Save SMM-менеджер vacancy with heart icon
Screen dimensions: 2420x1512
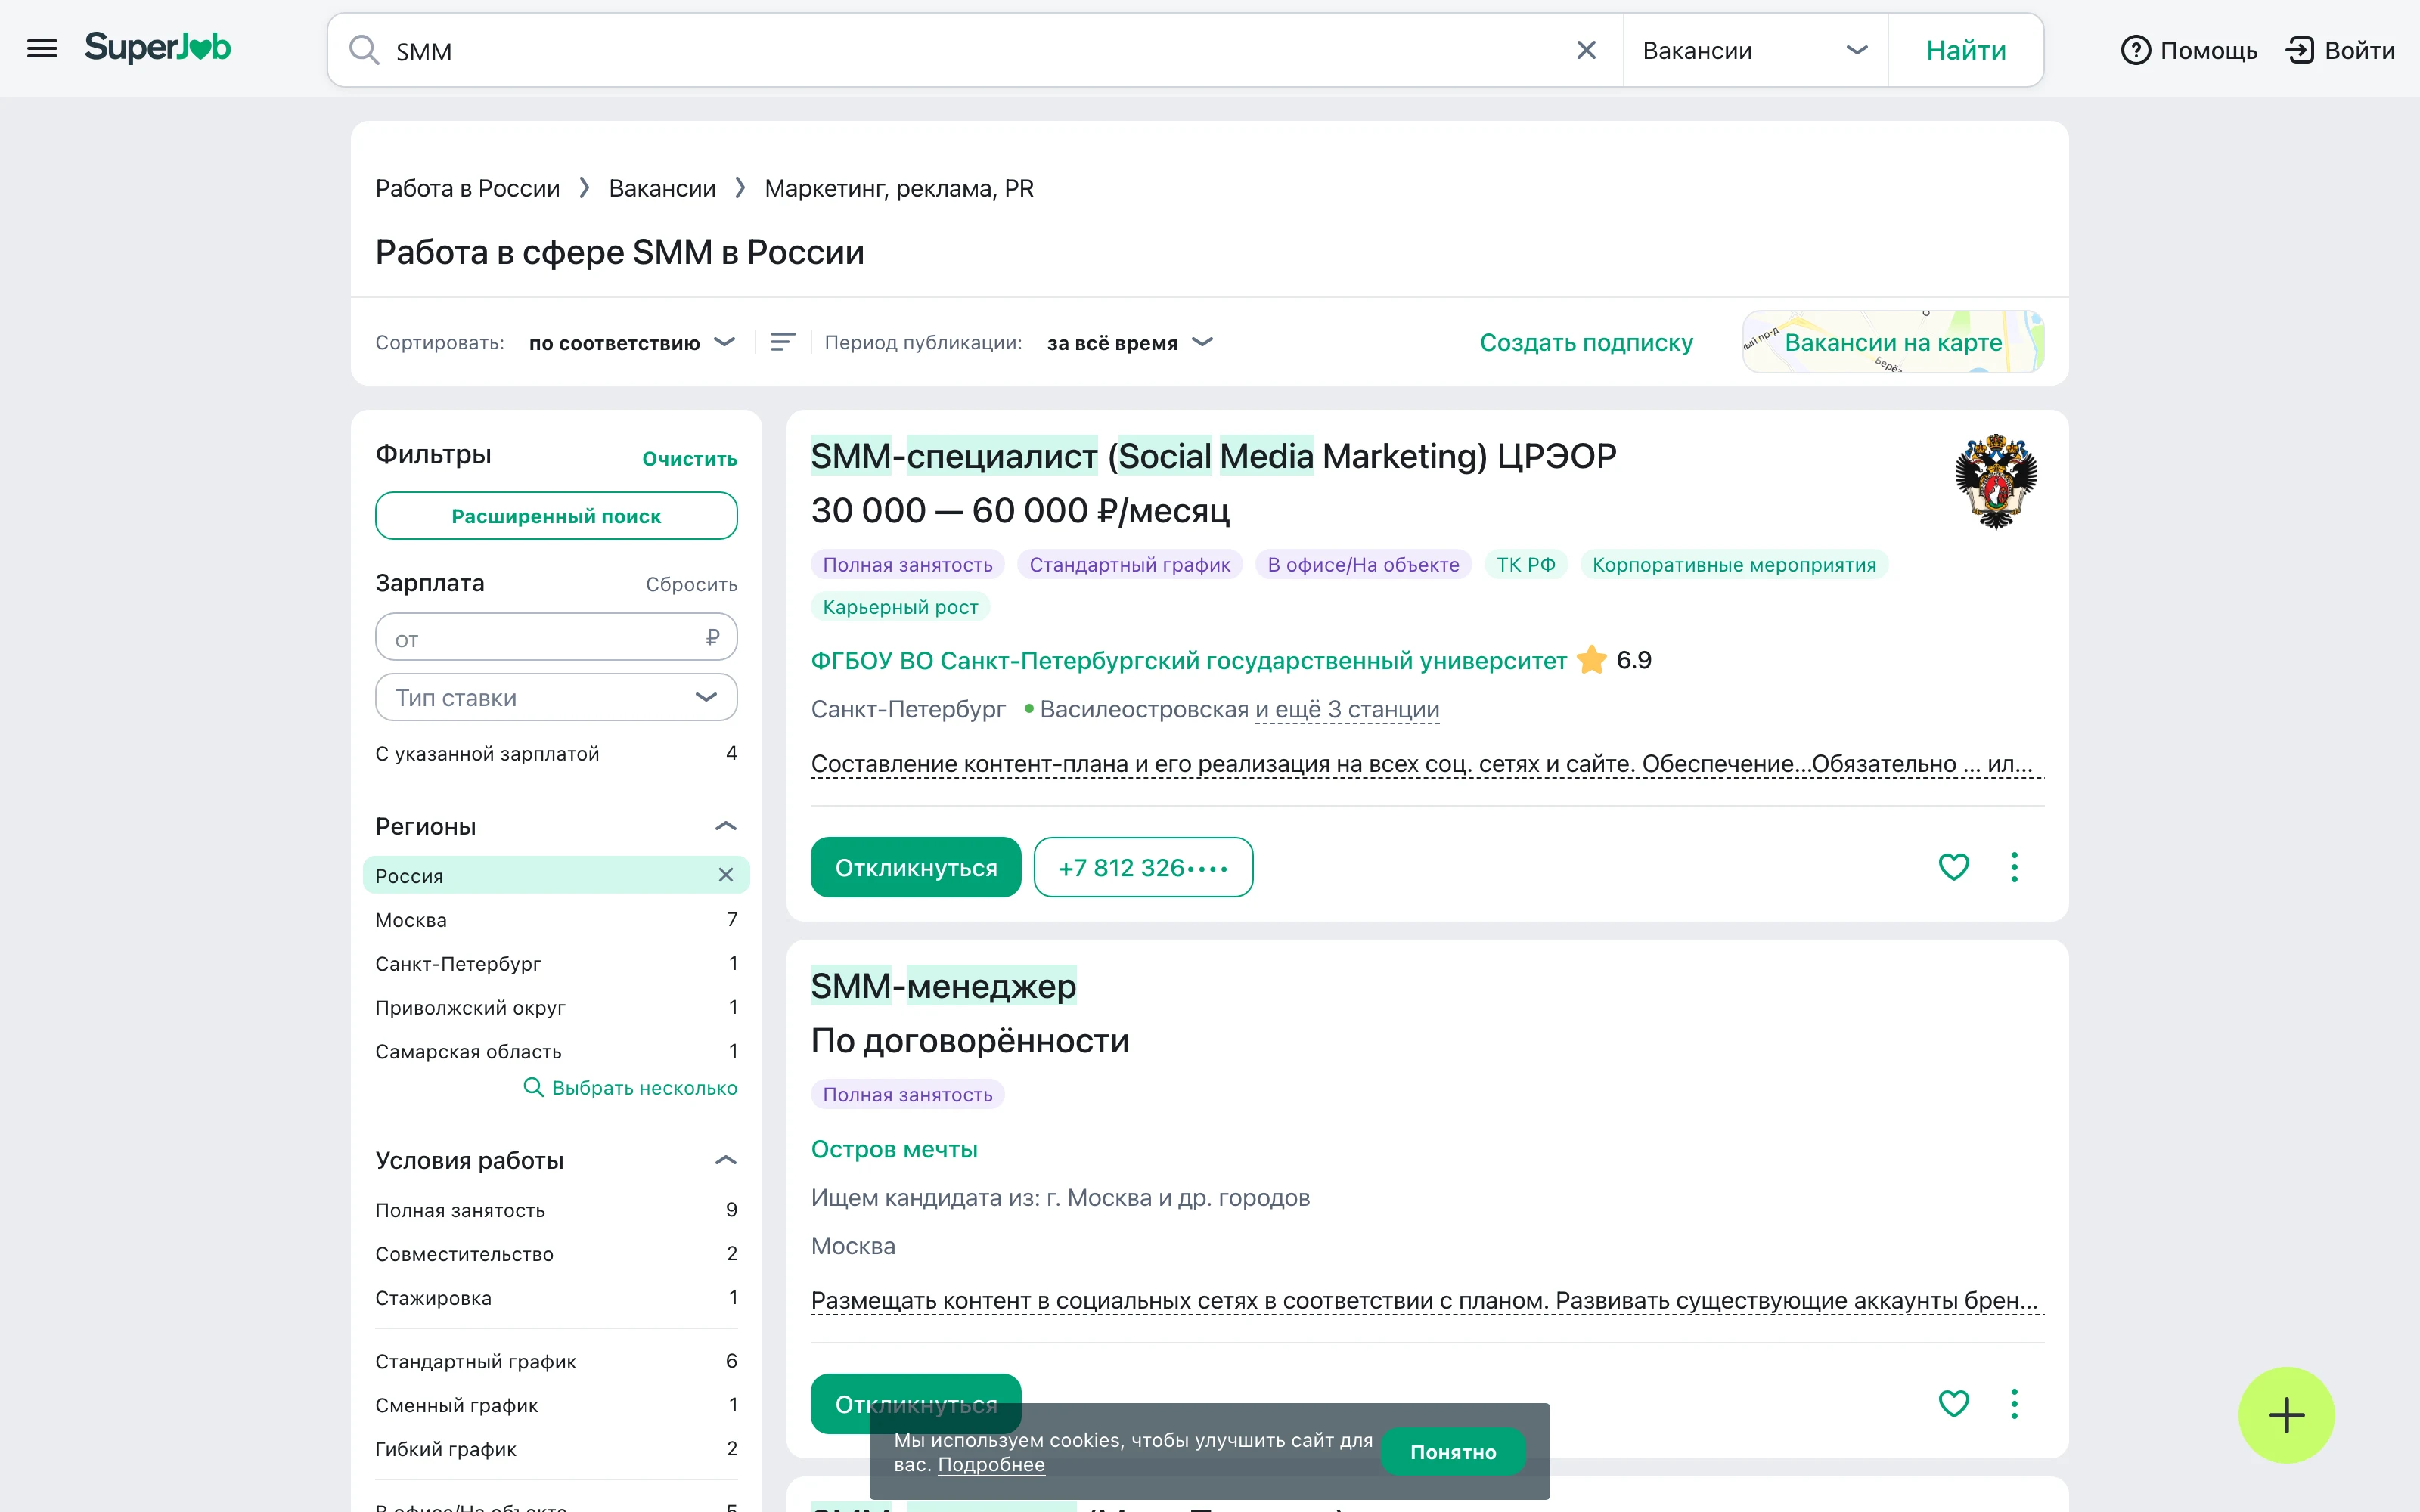pyautogui.click(x=1953, y=1403)
